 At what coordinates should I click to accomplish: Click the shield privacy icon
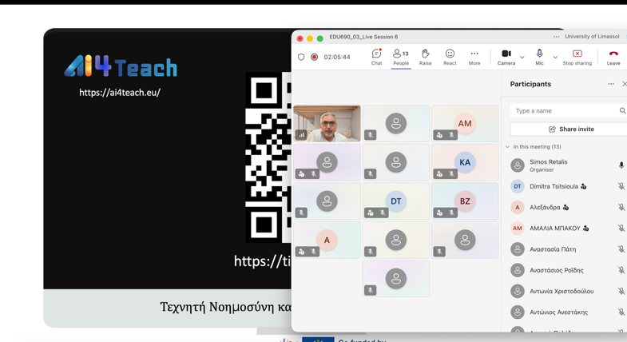(301, 58)
